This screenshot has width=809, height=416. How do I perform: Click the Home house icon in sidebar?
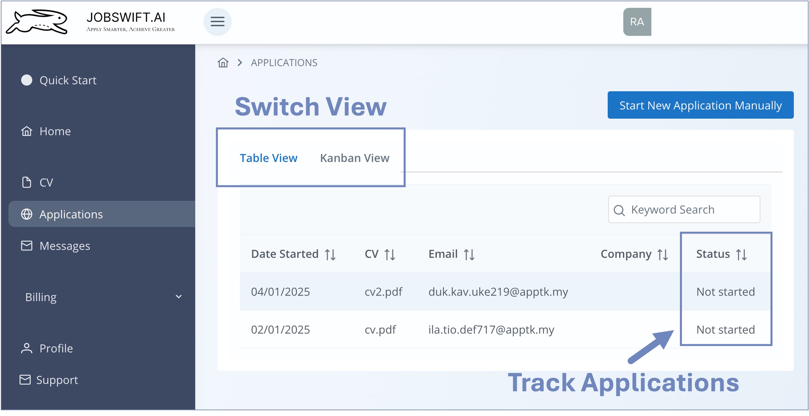coord(26,131)
